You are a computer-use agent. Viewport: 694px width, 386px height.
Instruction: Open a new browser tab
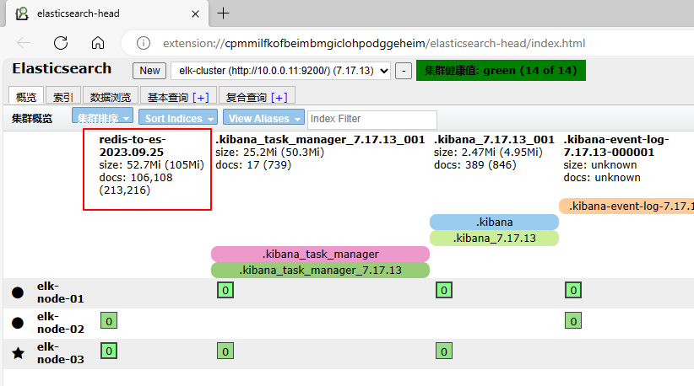(x=224, y=13)
